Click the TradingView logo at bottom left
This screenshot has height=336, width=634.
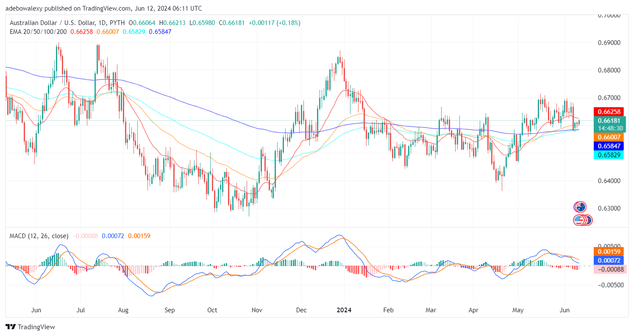click(30, 327)
